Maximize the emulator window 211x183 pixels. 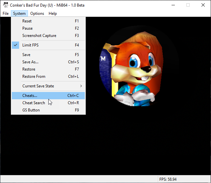tap(188, 5)
